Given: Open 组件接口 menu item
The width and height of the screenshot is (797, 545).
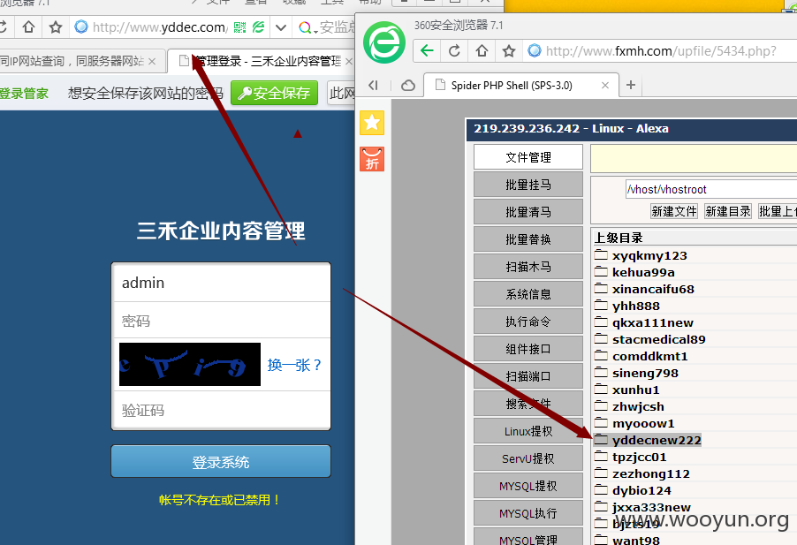Looking at the screenshot, I should [x=528, y=349].
